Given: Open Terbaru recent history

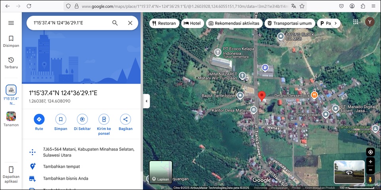Looking at the screenshot, I should [x=11, y=62].
